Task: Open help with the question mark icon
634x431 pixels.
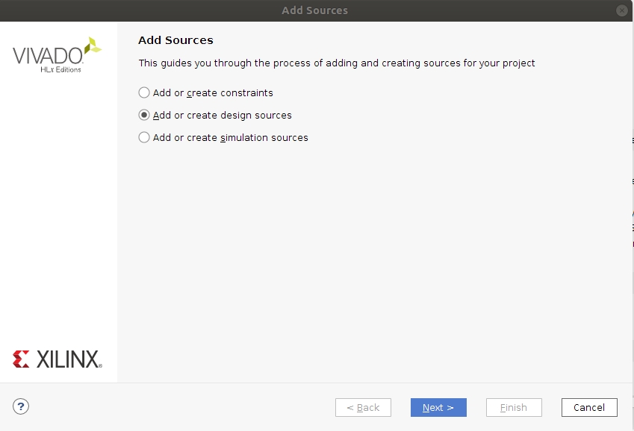Action: point(21,406)
